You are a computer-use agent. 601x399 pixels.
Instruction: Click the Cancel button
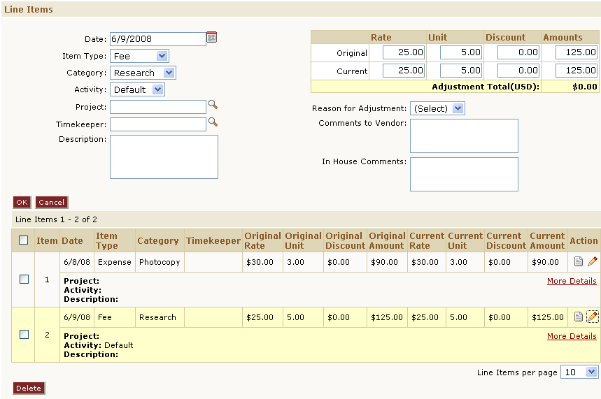[51, 202]
